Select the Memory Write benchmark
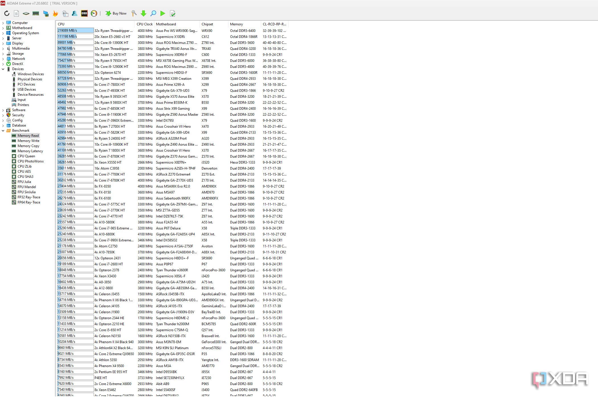Viewport: 598px width, 399px height. pos(28,141)
